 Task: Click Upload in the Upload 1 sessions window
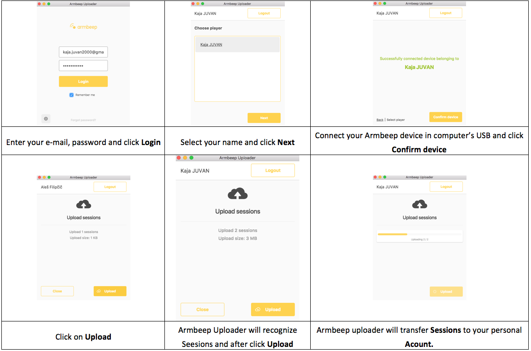[x=110, y=291]
